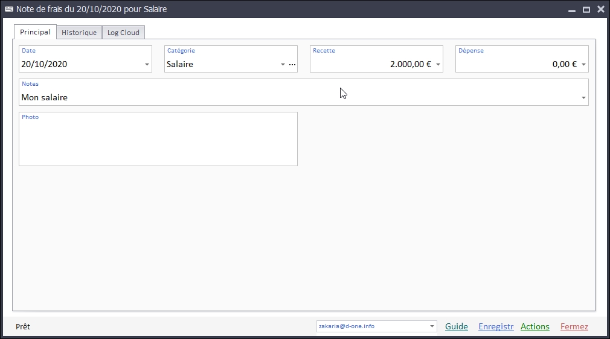Screen dimensions: 610x339
Task: Open the zakaria@d-one.info account dropdown
Action: [x=432, y=326]
